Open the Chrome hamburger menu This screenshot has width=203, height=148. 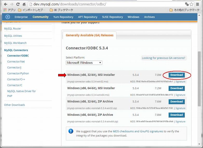click(x=198, y=4)
